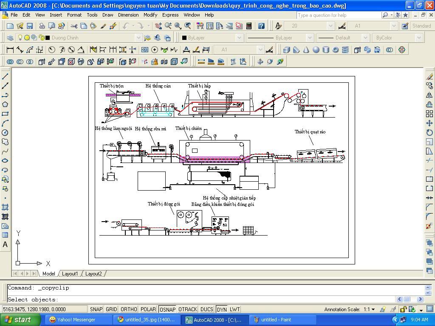Select the Explode modify tool
Screen dimensions: 435x326
pos(429,226)
